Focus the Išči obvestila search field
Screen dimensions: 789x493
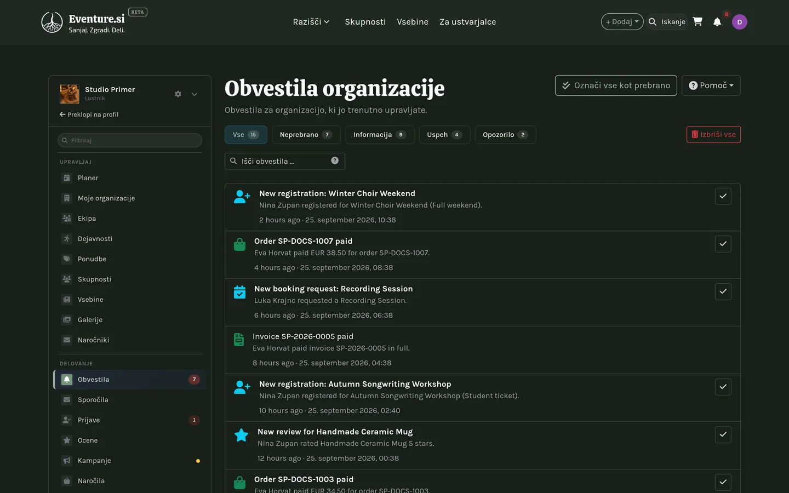285,161
